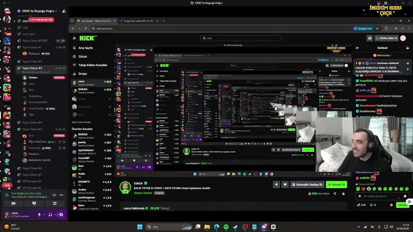Viewport: 413px width, 232px height.
Task: Expand the pinned message in Kick chat
Action: (408, 69)
